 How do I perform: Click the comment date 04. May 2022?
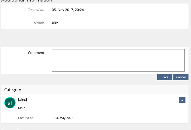tap(64, 118)
